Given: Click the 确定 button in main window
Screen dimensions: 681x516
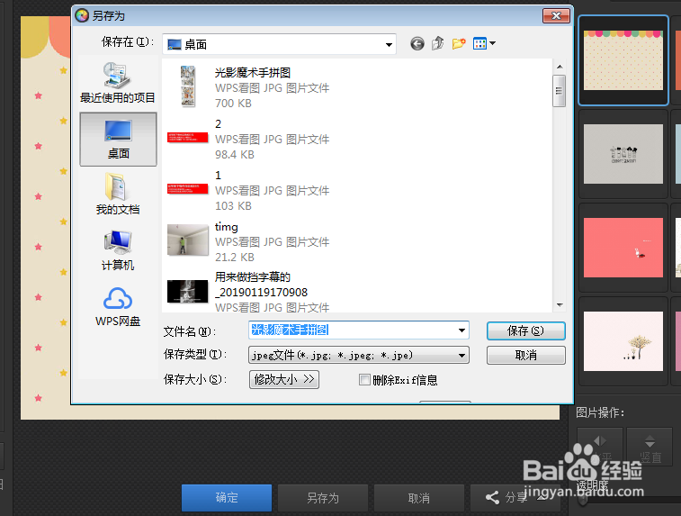Looking at the screenshot, I should 227,498.
